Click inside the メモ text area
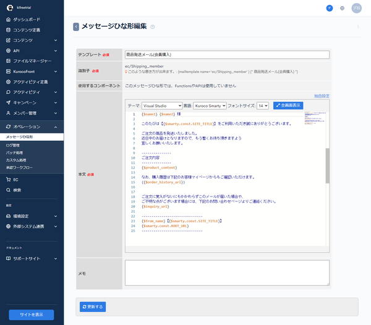This screenshot has height=325, width=371. 227,273
